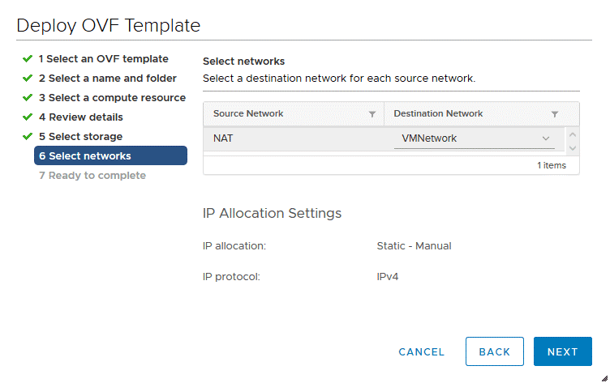Click green checkmark beside Select an OVF template
610x383 pixels.
tap(28, 59)
